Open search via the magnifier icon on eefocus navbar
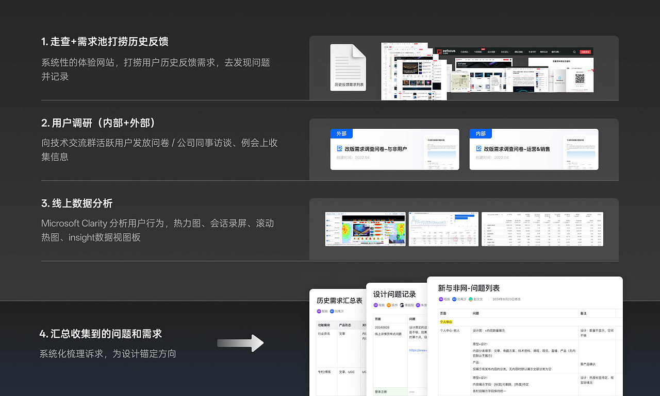This screenshot has width=660, height=396. [x=574, y=51]
